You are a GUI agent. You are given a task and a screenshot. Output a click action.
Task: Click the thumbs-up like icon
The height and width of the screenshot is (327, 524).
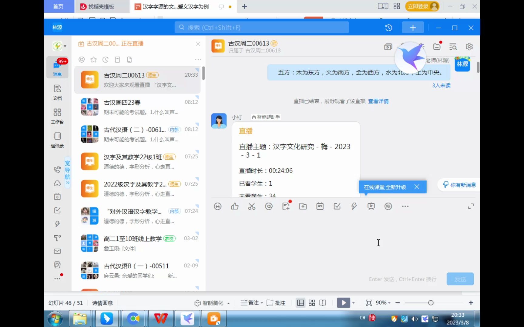coord(235,206)
